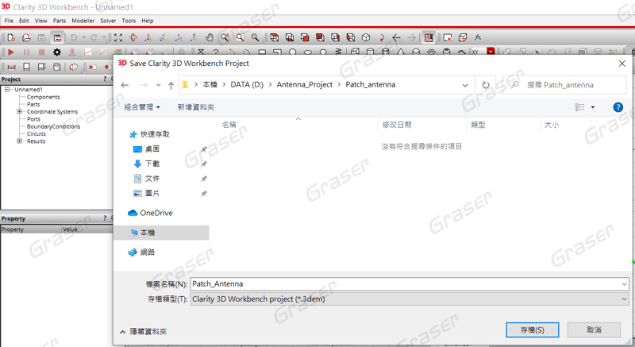Open the Edit menu

click(24, 21)
